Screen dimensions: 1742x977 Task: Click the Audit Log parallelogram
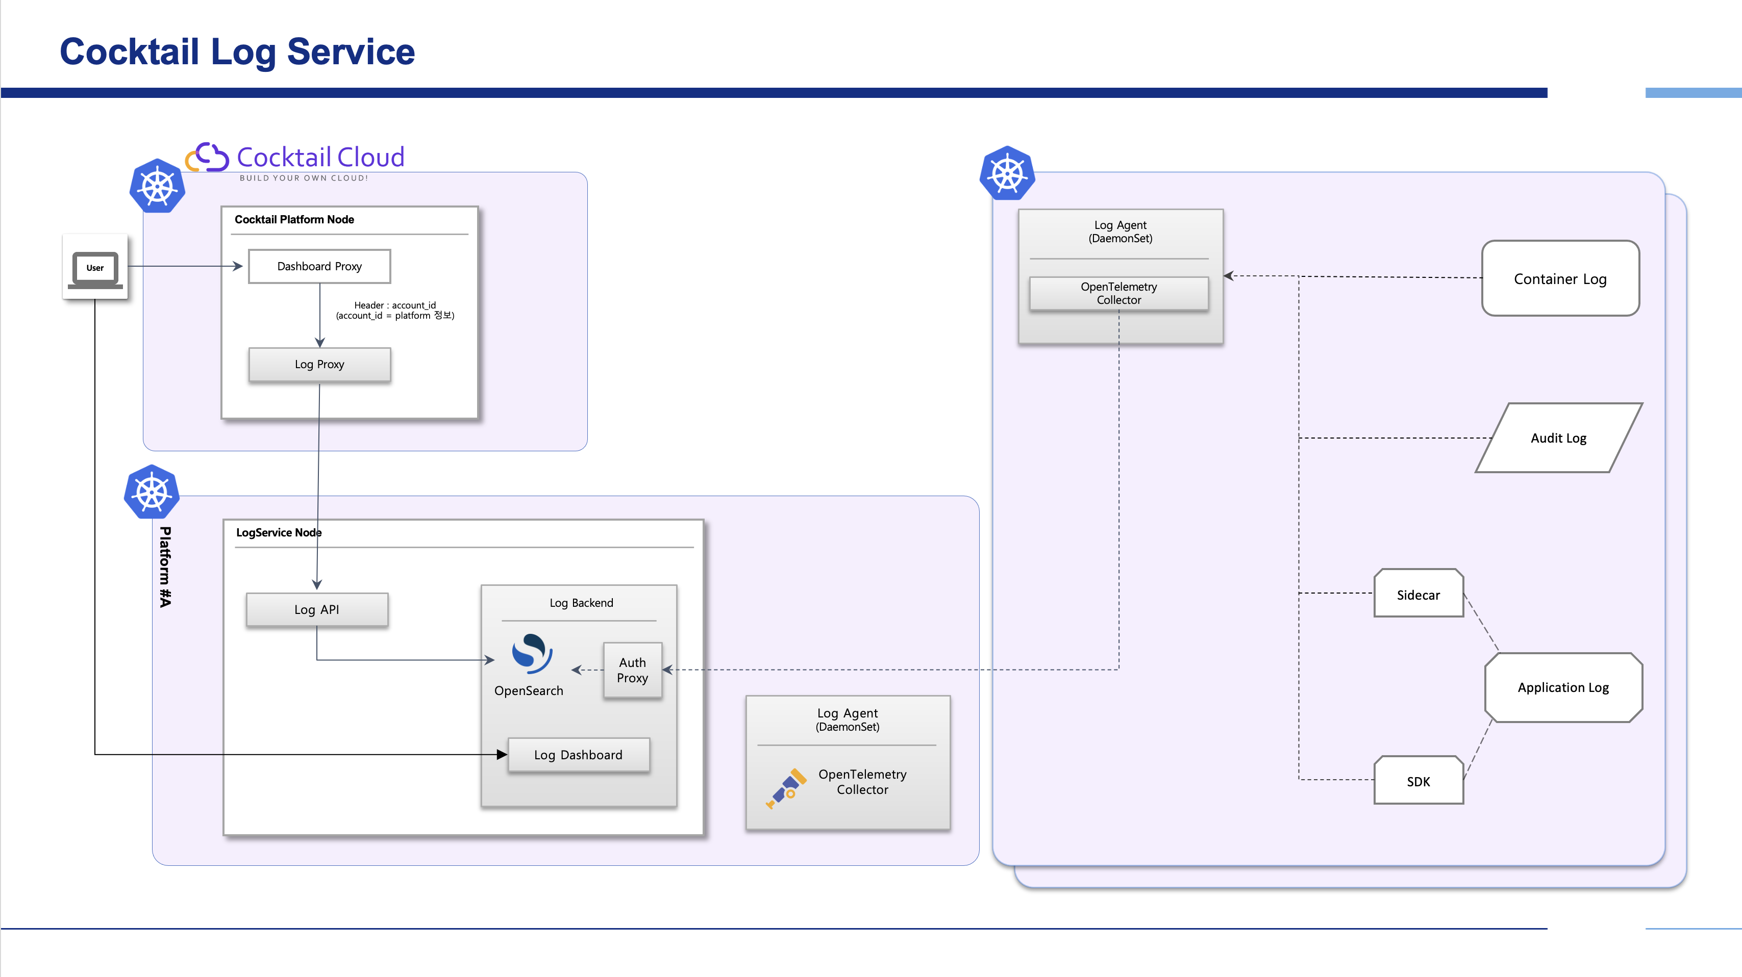tap(1558, 438)
